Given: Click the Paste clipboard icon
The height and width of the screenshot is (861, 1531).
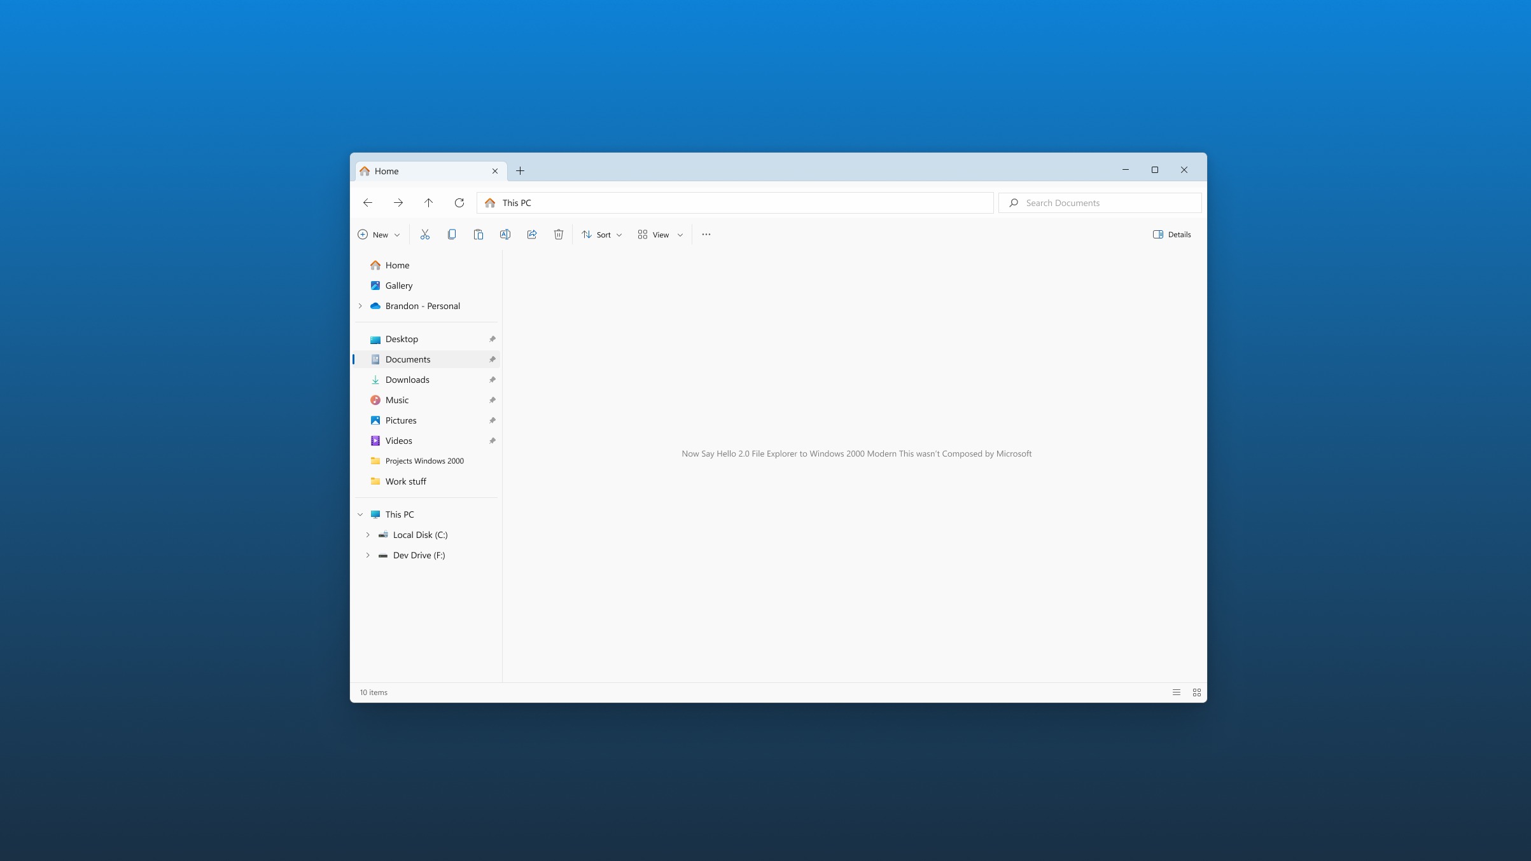Looking at the screenshot, I should [x=479, y=235].
